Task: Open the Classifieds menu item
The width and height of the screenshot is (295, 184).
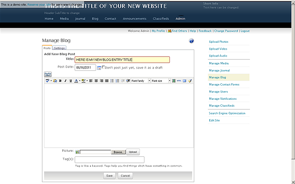Action: pyautogui.click(x=161, y=19)
